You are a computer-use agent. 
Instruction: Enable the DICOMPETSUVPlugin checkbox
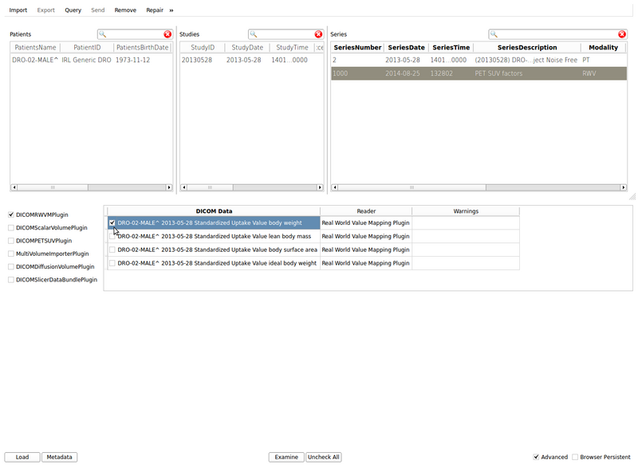(x=10, y=241)
